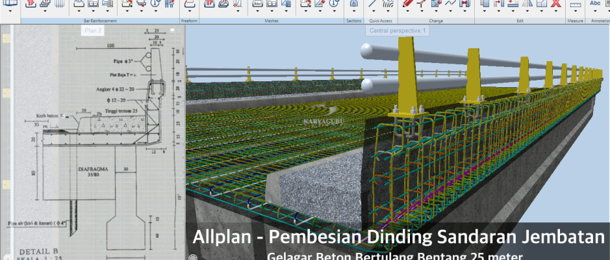
Task: Open dropdown arrow below the Sections house icon
Action: [x=354, y=11]
